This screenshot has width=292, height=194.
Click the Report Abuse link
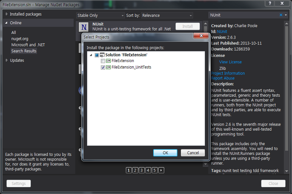pyautogui.click(x=223, y=78)
